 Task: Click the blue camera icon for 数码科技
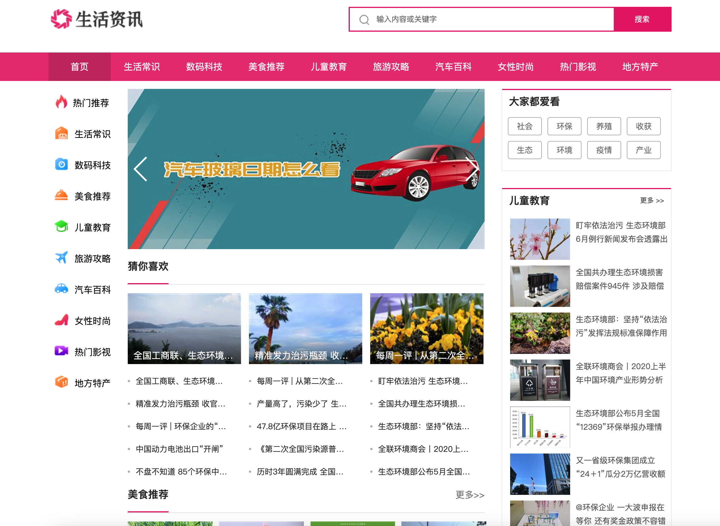tap(61, 164)
